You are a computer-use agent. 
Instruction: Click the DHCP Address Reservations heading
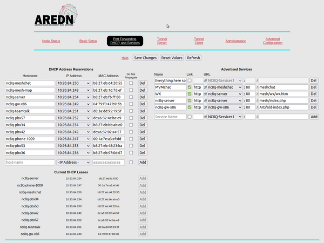click(x=71, y=70)
